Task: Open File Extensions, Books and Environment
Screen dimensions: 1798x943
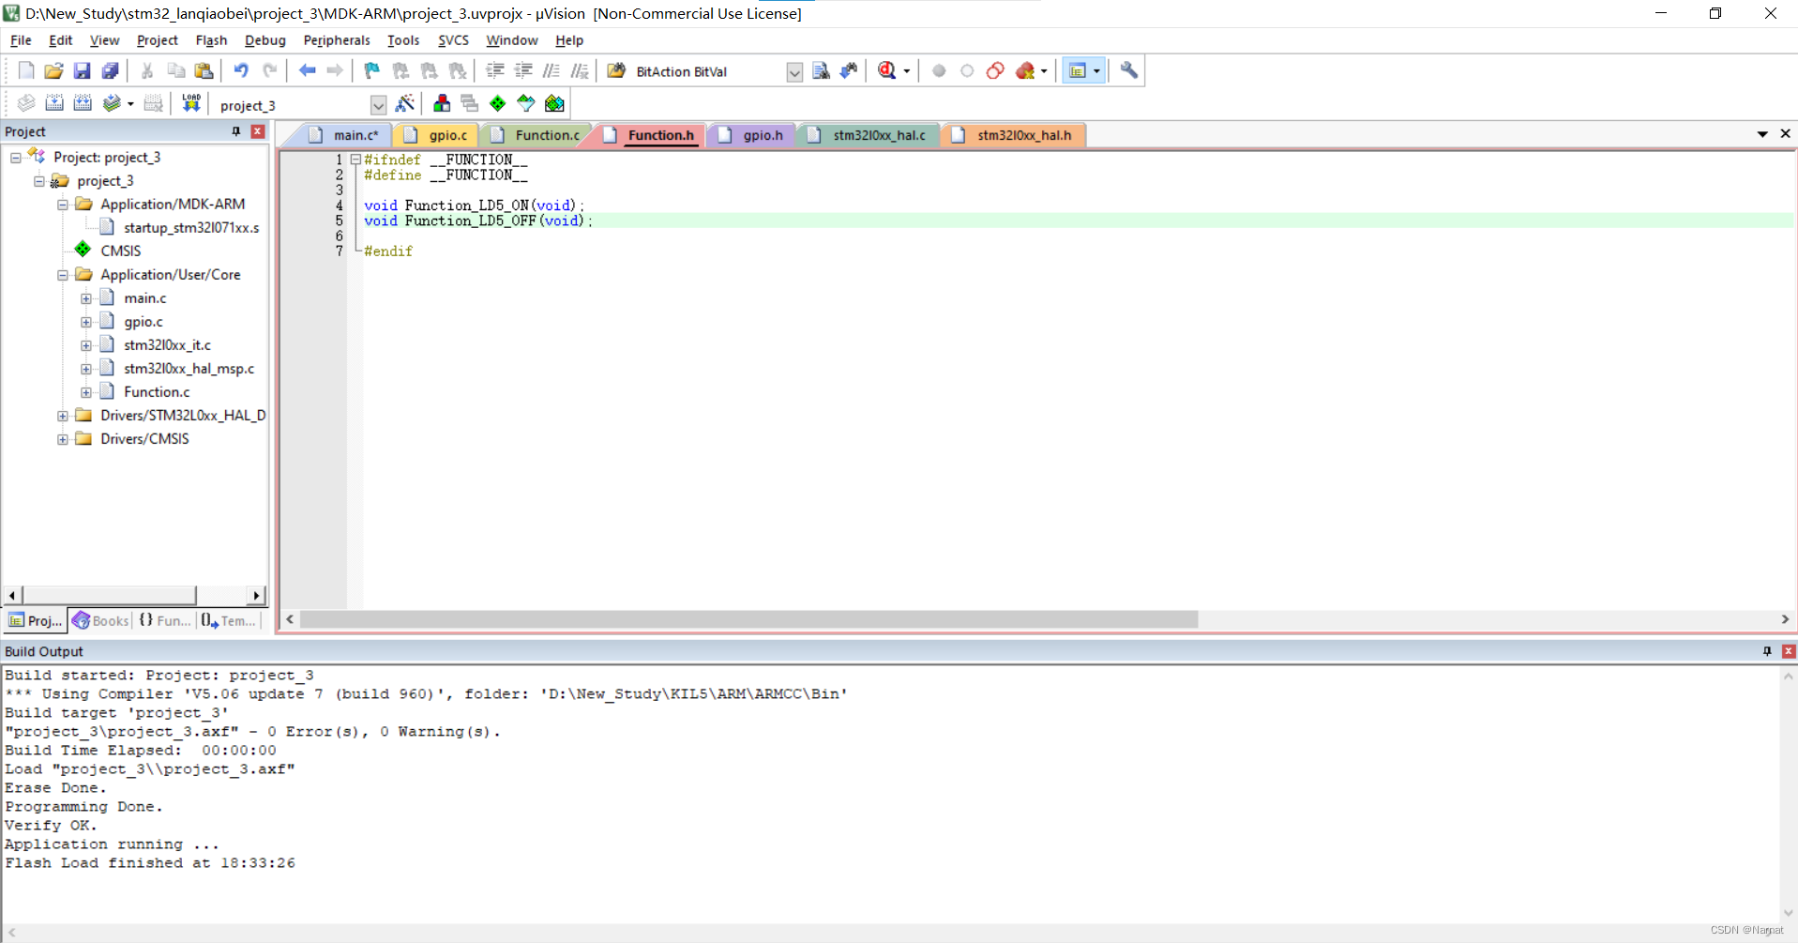Action: [x=442, y=103]
